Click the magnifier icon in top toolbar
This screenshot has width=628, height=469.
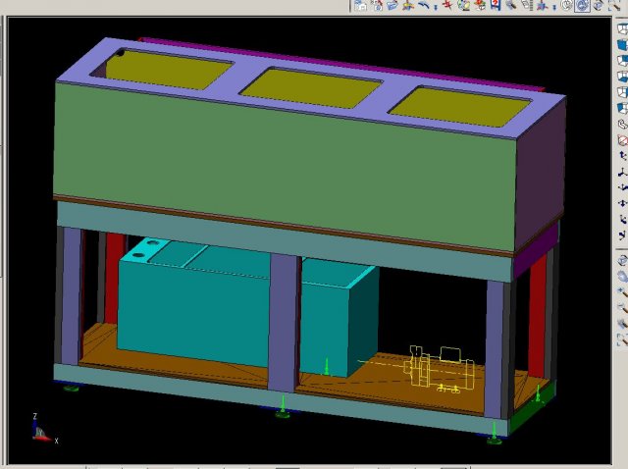pyautogui.click(x=511, y=5)
